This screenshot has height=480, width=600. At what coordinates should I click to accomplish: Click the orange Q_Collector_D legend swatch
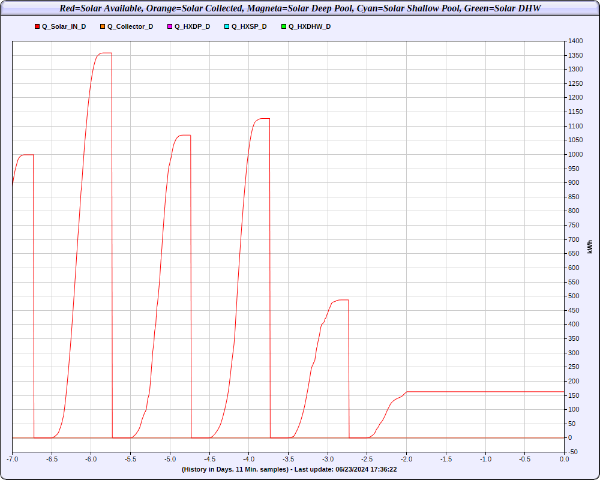[103, 26]
